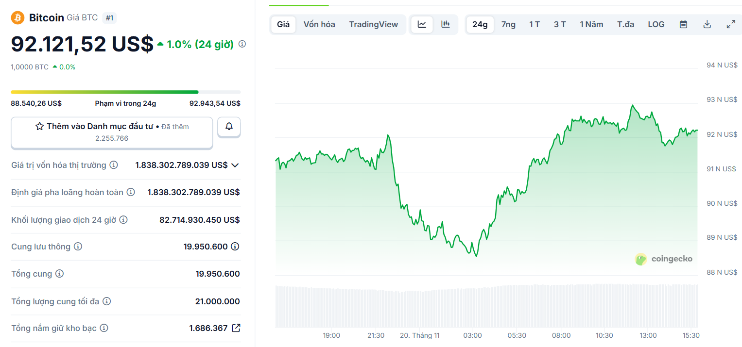Switch chart range to 7ng
This screenshot has width=742, height=347.
(x=508, y=24)
